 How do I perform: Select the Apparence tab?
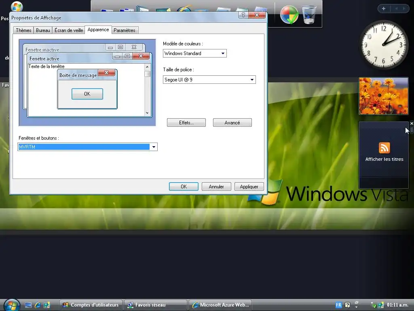click(98, 30)
